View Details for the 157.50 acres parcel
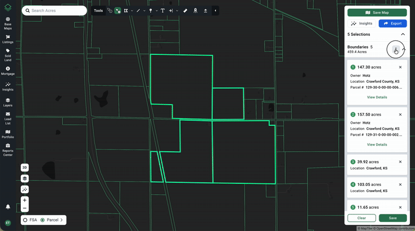The image size is (415, 231). [x=377, y=145]
